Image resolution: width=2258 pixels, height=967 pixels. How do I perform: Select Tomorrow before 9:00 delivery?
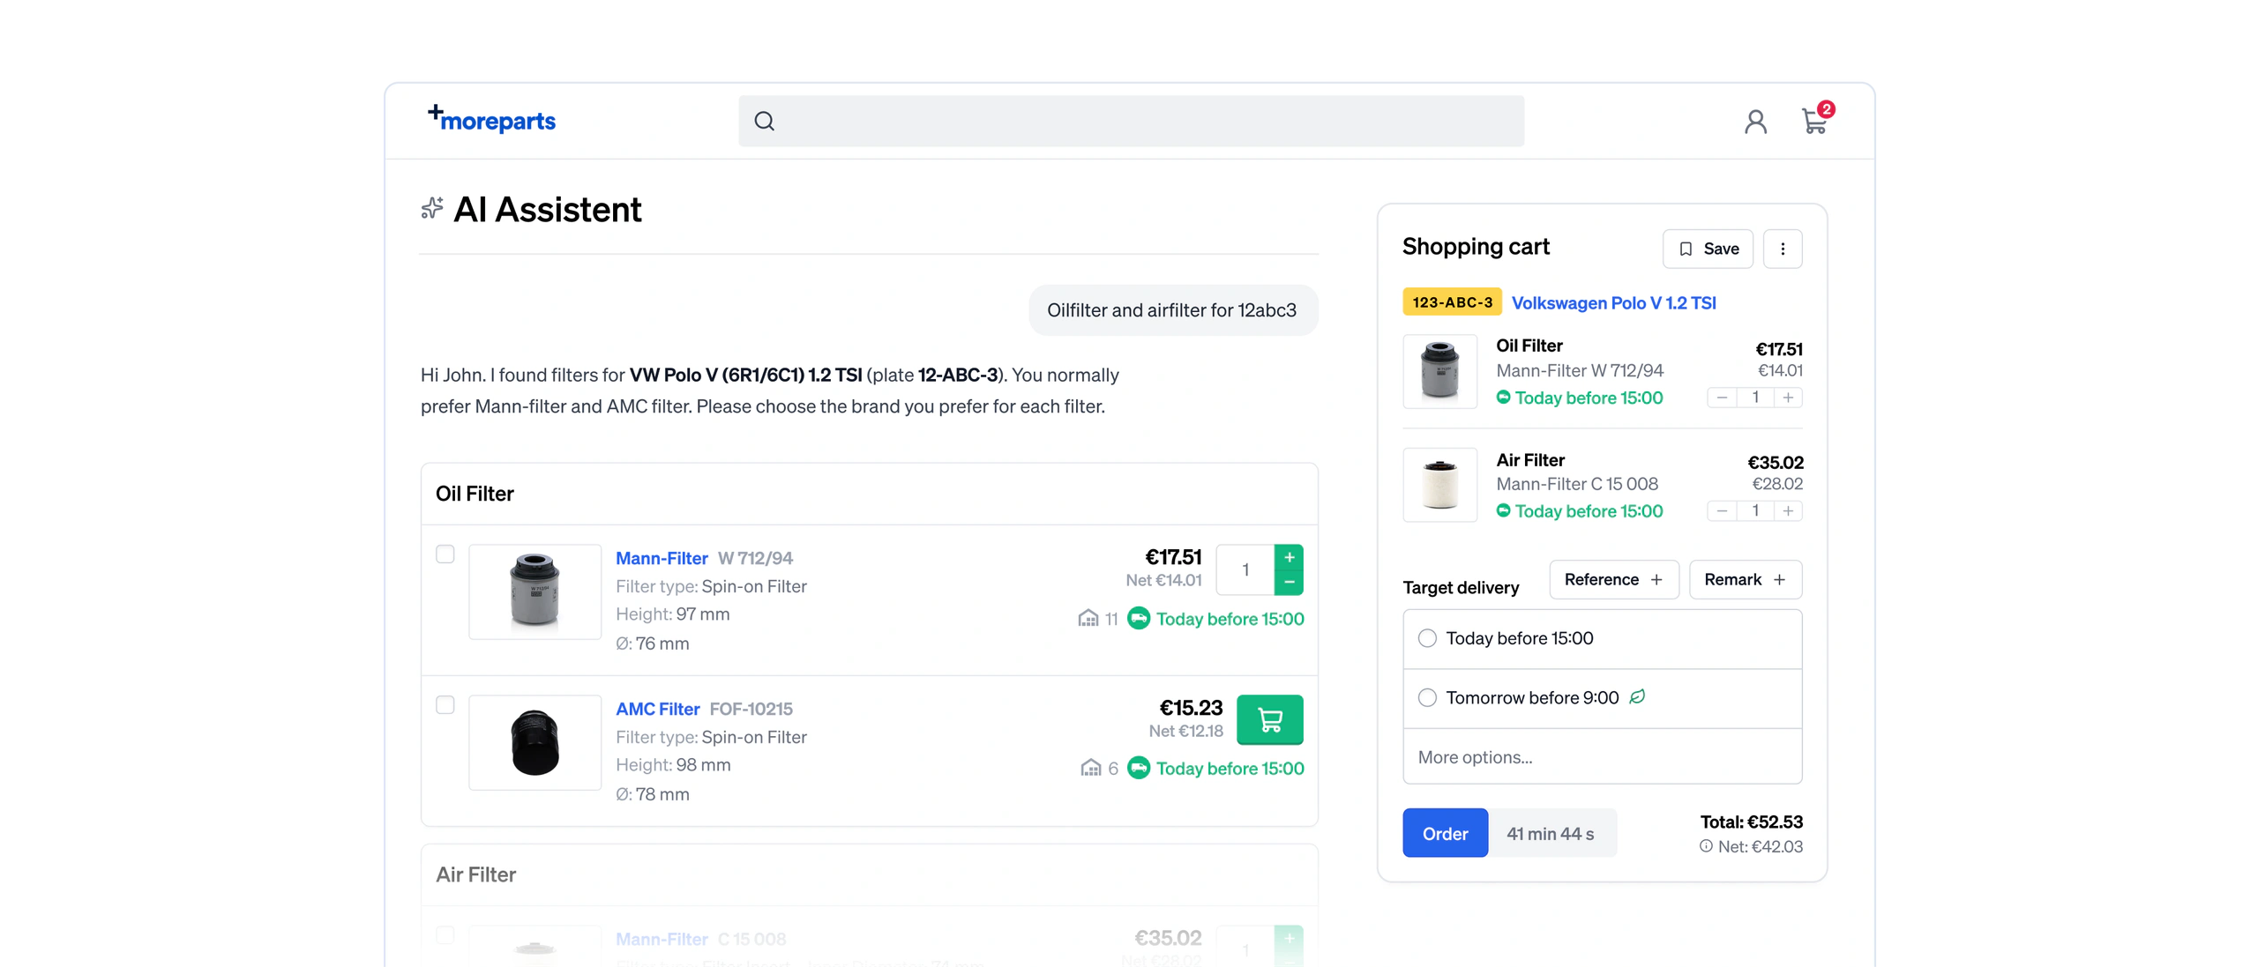tap(1602, 698)
